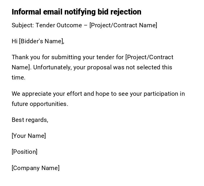Click the heading 'Informal email notifying bid rejection'

[x=76, y=12]
